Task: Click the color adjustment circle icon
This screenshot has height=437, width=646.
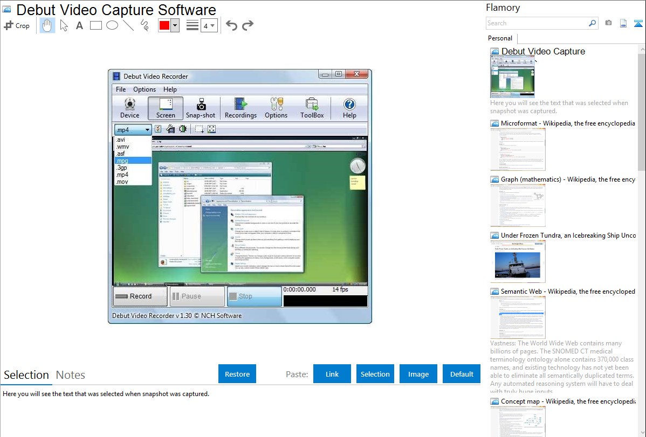Action: pyautogui.click(x=182, y=129)
